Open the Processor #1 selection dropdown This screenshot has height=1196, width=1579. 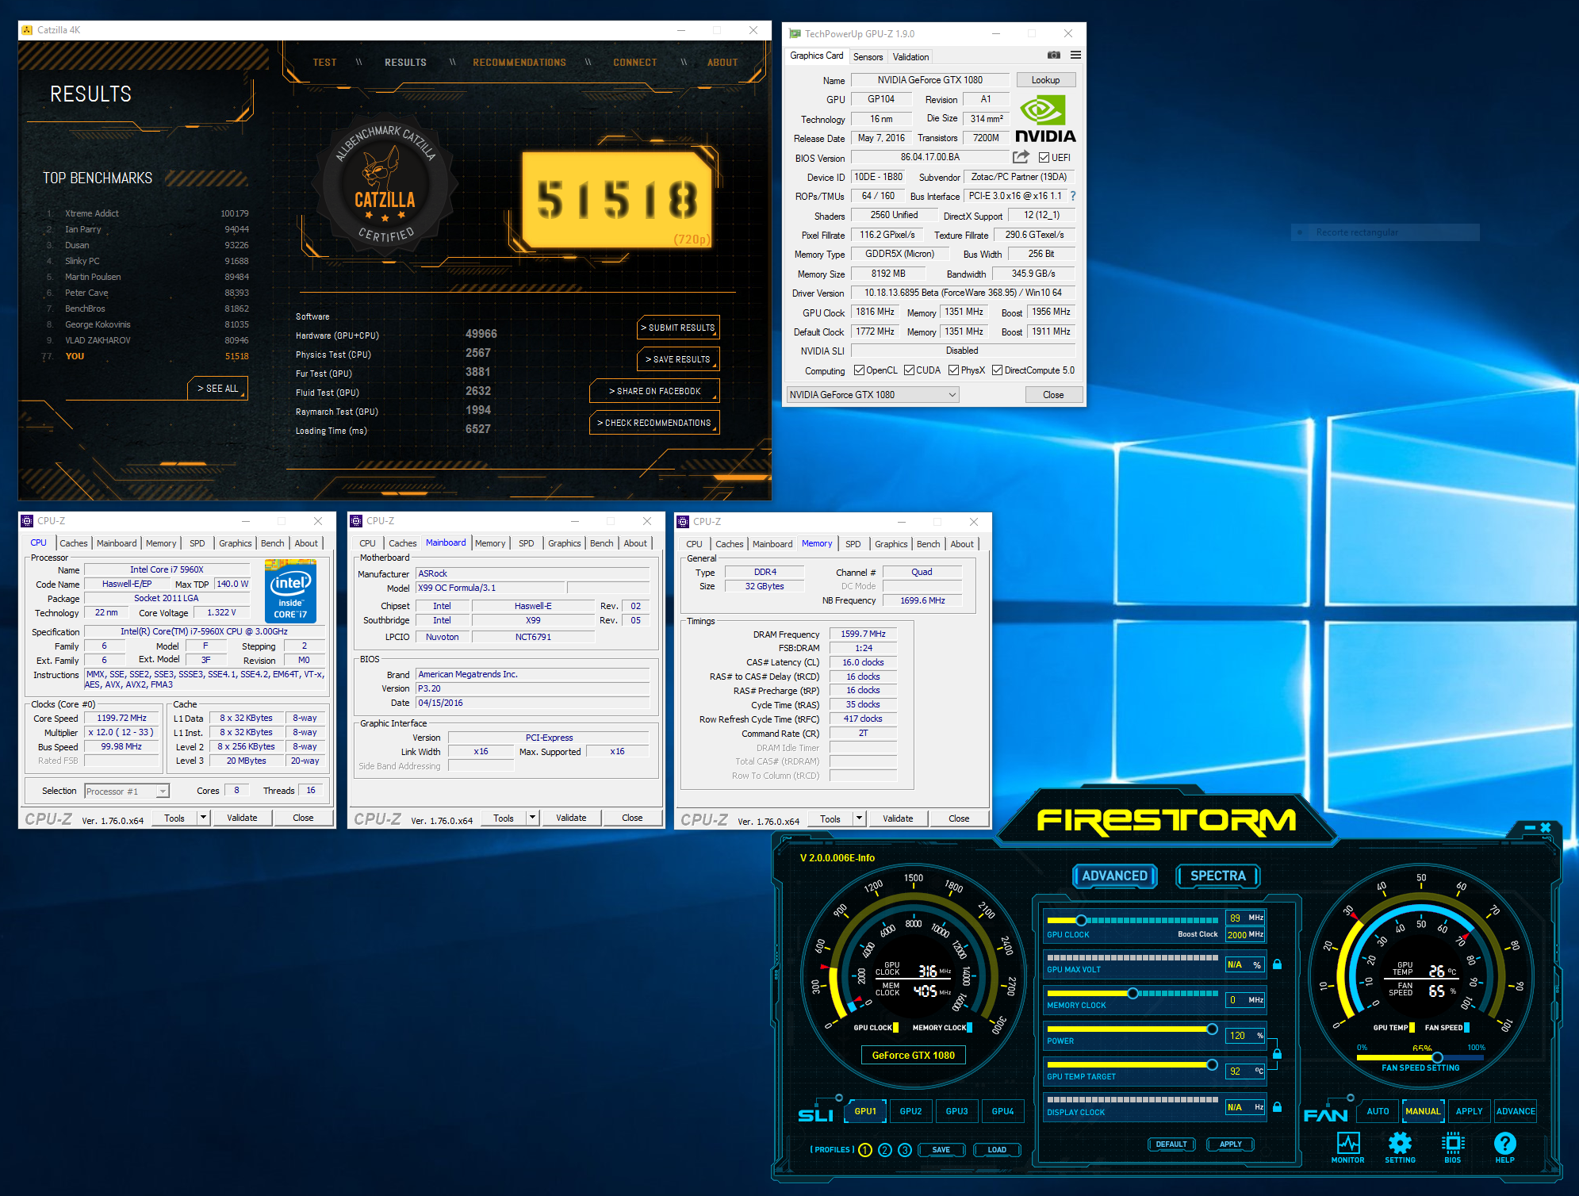coord(127,791)
